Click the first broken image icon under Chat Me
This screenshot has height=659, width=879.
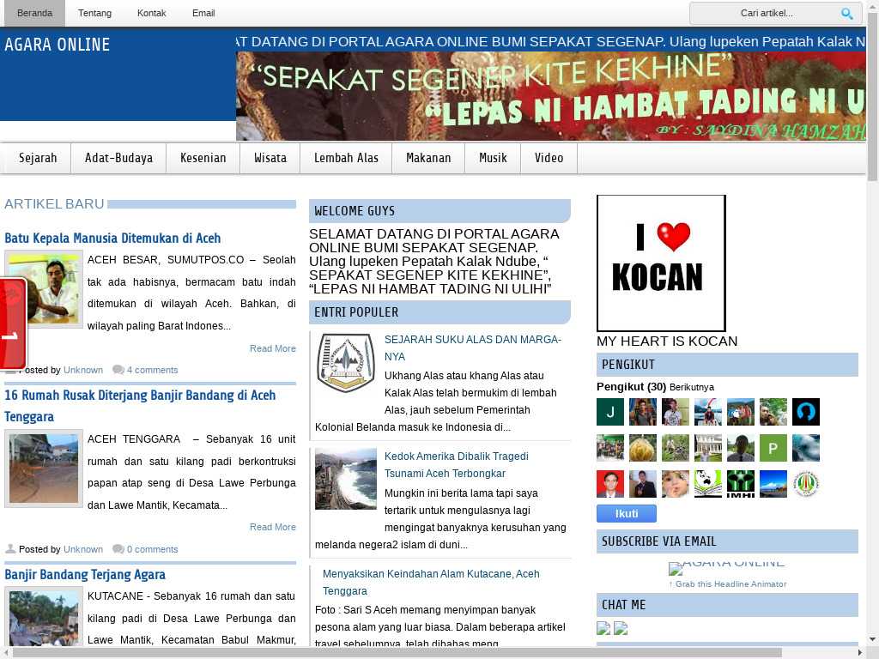603,628
